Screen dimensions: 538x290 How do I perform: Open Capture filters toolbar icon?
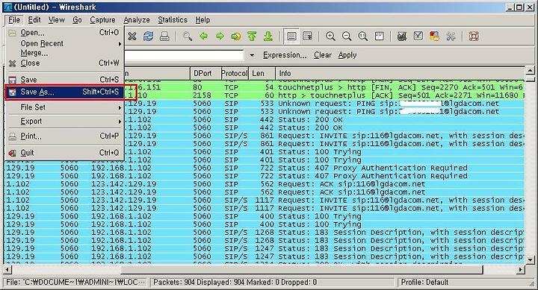[402, 37]
